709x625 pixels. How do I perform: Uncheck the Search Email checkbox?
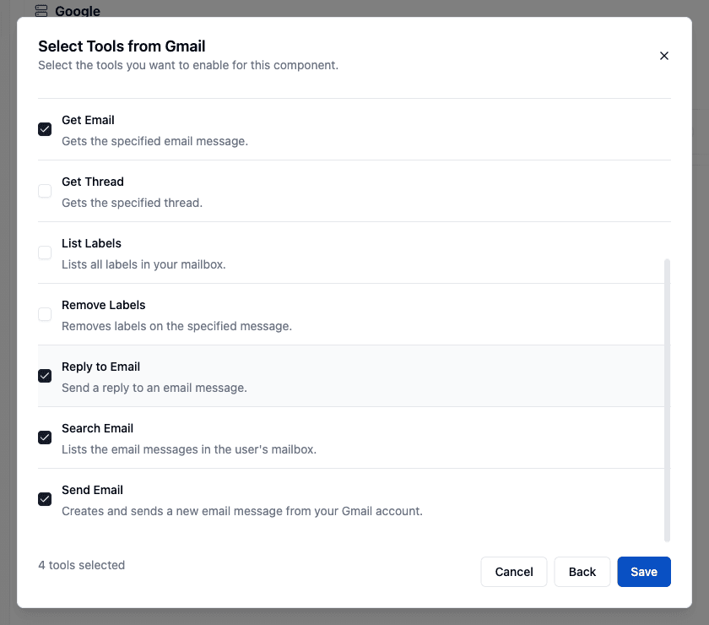[x=45, y=437]
